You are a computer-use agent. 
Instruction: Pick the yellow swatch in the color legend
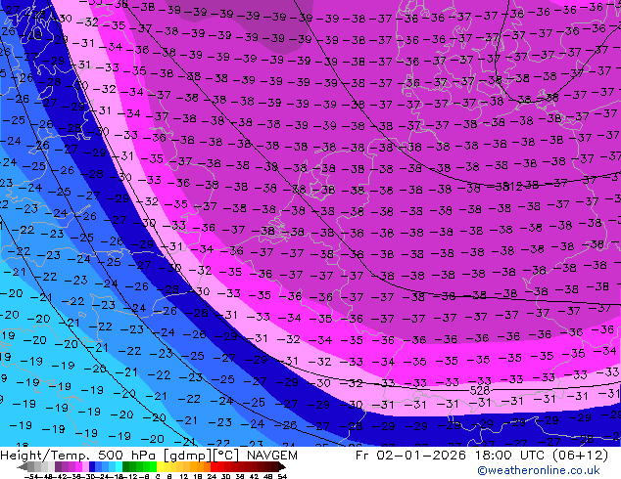coord(160,466)
